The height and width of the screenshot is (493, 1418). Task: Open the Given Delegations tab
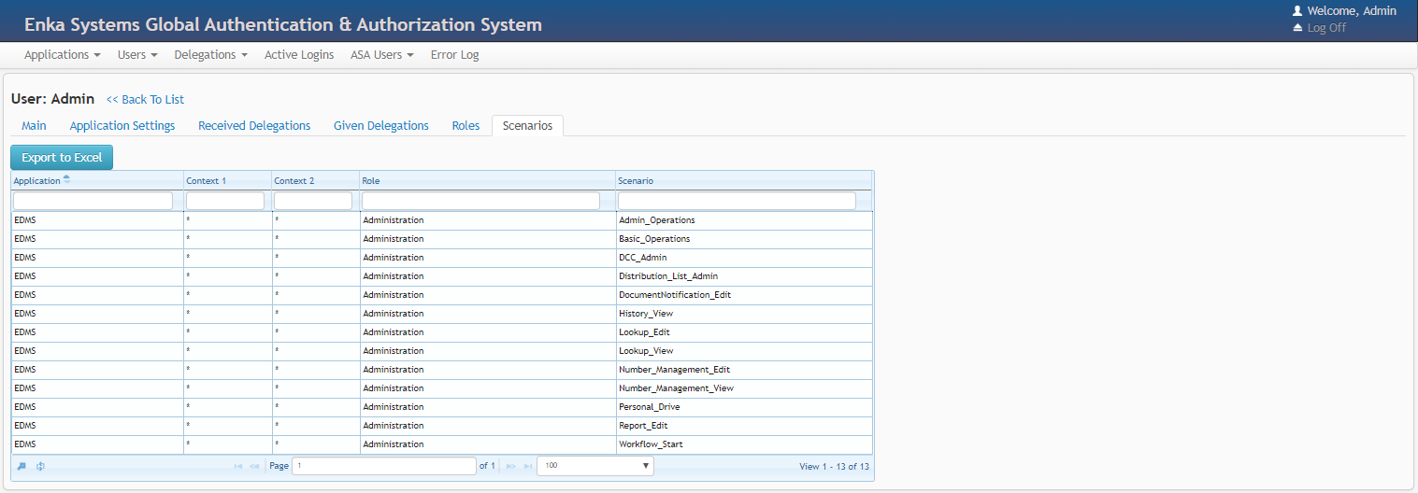point(381,125)
